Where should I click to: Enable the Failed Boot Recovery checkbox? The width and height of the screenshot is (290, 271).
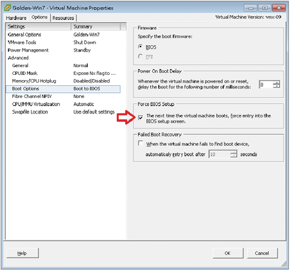(x=140, y=143)
